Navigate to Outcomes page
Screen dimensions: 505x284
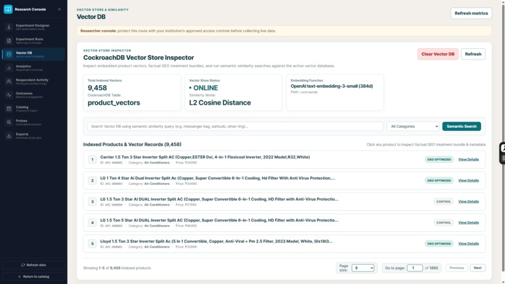[x=33, y=95]
